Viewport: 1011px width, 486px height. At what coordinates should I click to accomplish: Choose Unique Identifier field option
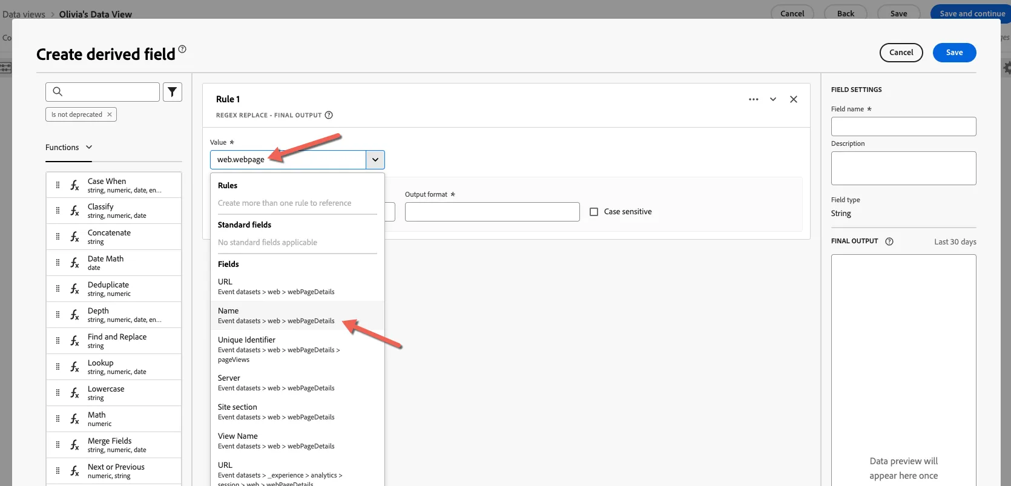tap(297, 349)
